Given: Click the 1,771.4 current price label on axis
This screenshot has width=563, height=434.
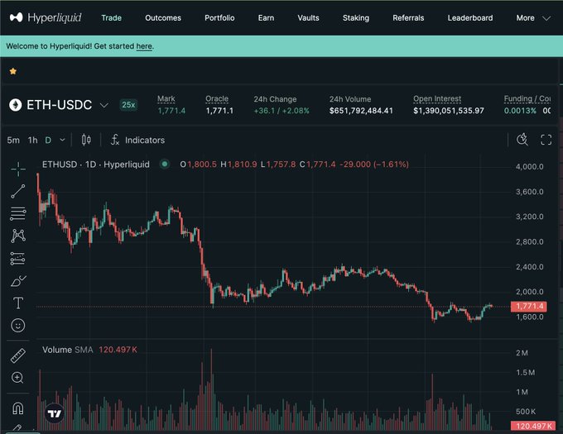Looking at the screenshot, I should (529, 307).
